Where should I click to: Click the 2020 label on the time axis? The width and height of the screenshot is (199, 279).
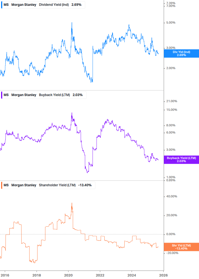68,275
